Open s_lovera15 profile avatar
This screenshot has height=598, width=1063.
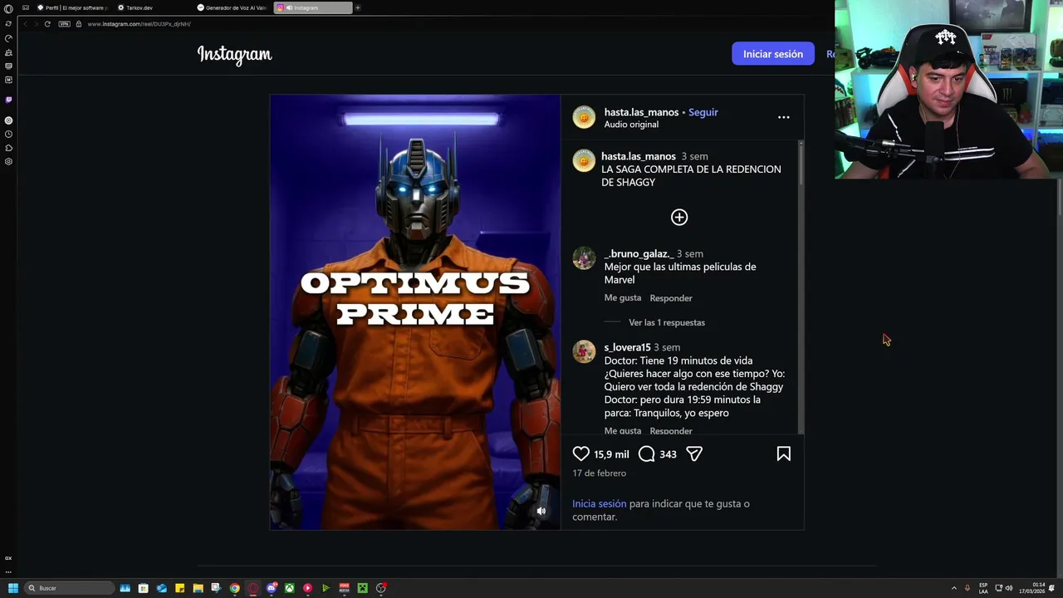(x=584, y=352)
